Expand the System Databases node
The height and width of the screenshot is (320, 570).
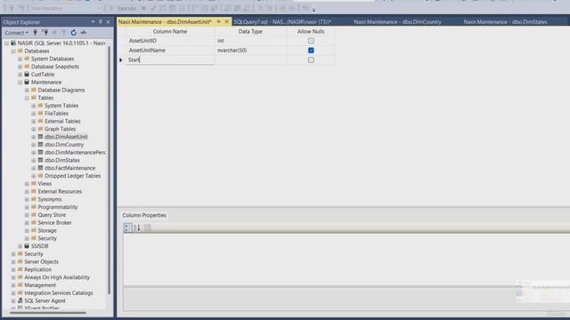[x=20, y=59]
